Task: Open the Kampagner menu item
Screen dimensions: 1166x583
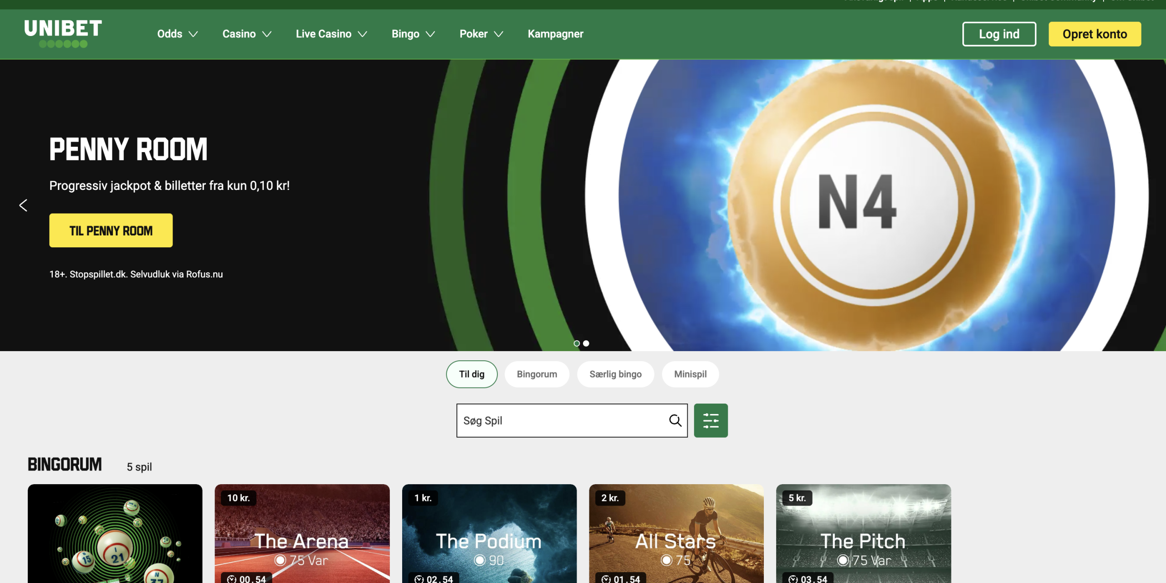Action: click(555, 34)
